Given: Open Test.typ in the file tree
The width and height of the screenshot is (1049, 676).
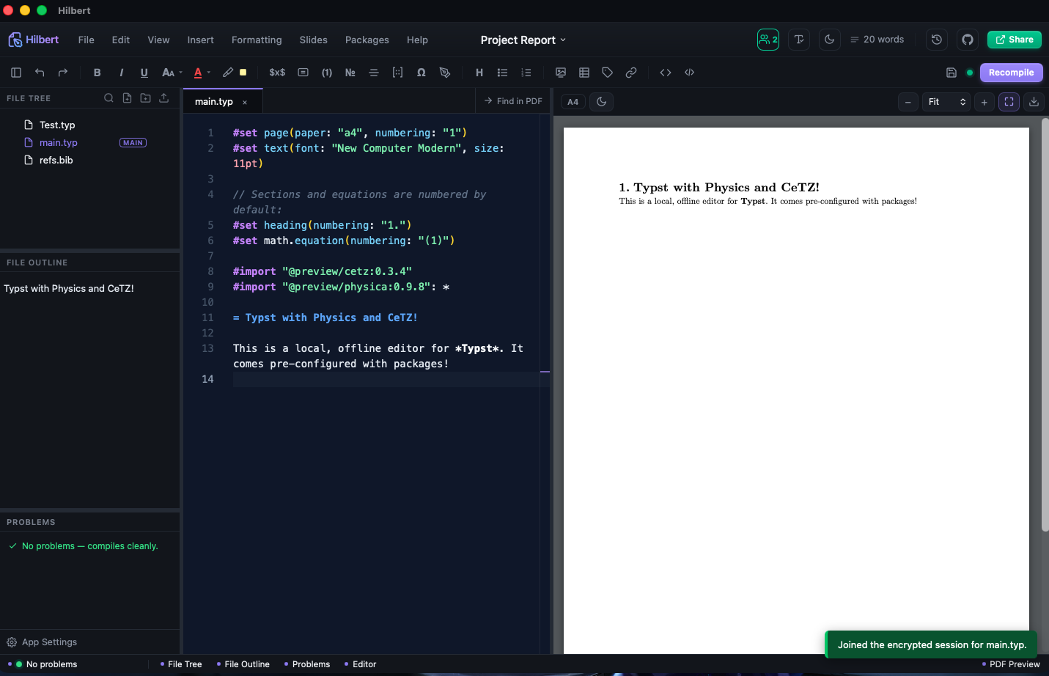Looking at the screenshot, I should [x=57, y=125].
